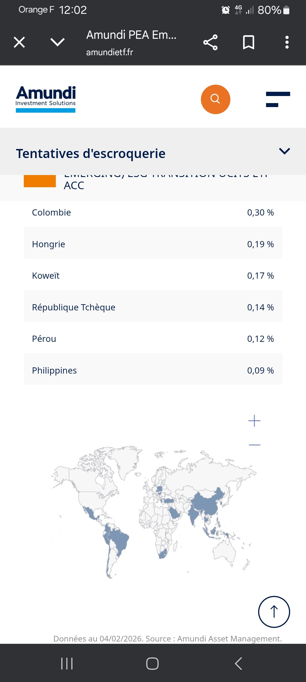The image size is (306, 682).
Task: Open the browser three-dot menu
Action: [x=287, y=42]
